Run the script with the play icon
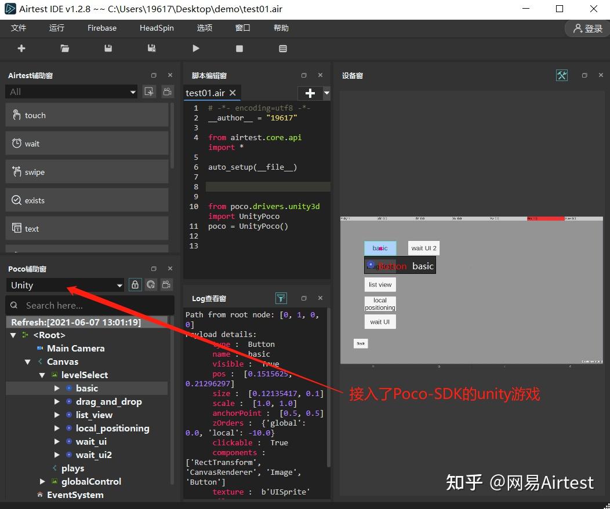This screenshot has width=610, height=509. click(x=196, y=49)
